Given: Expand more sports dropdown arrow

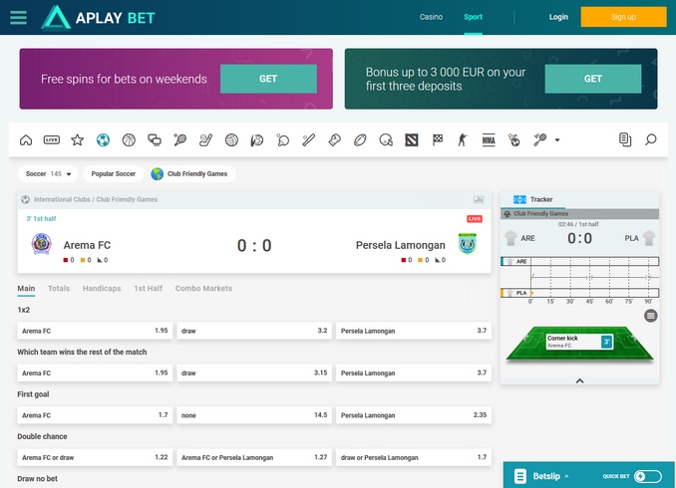Looking at the screenshot, I should [557, 140].
